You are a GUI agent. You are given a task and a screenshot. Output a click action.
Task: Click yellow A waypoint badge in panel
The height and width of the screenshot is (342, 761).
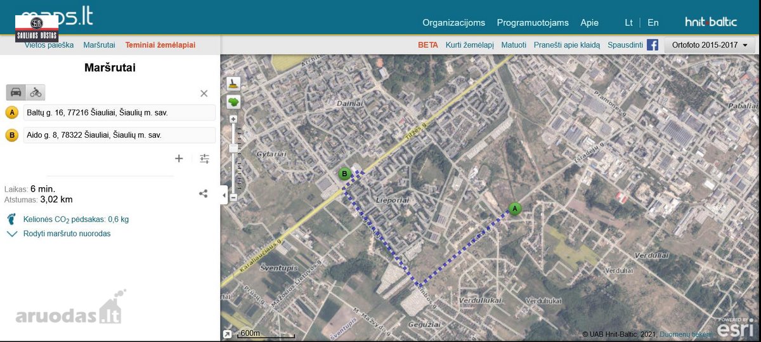pyautogui.click(x=11, y=113)
